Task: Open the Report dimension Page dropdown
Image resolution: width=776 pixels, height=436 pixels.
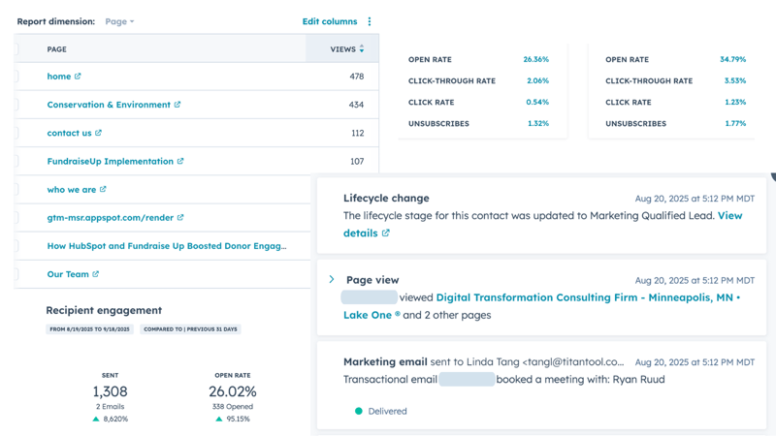Action: click(119, 21)
